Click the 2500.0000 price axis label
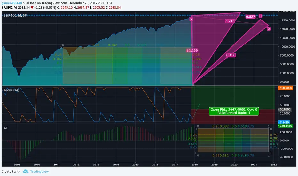The height and width of the screenshot is (176, 298). (287, 73)
